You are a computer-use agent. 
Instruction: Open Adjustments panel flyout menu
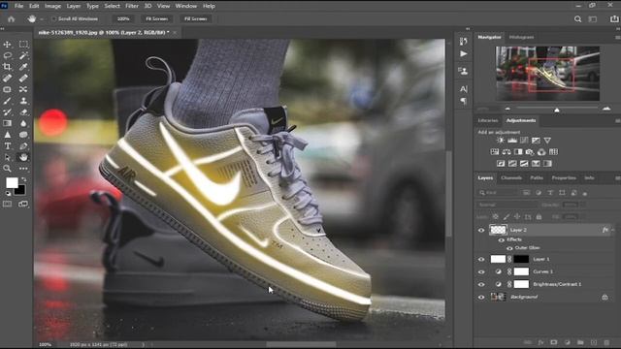617,120
